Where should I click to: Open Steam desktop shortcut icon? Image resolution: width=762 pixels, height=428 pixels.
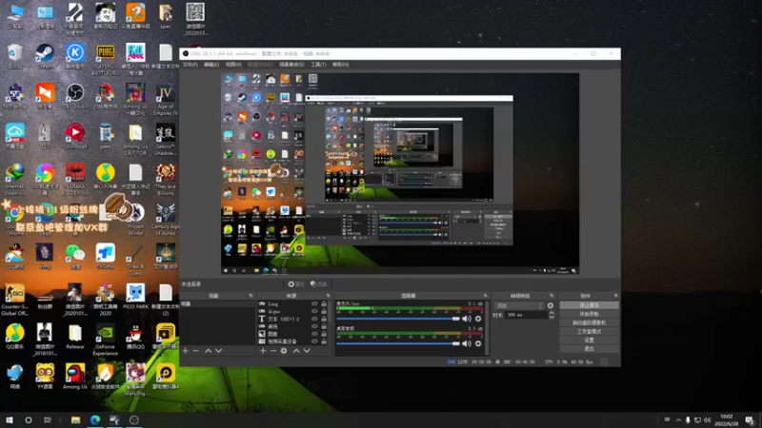click(45, 52)
